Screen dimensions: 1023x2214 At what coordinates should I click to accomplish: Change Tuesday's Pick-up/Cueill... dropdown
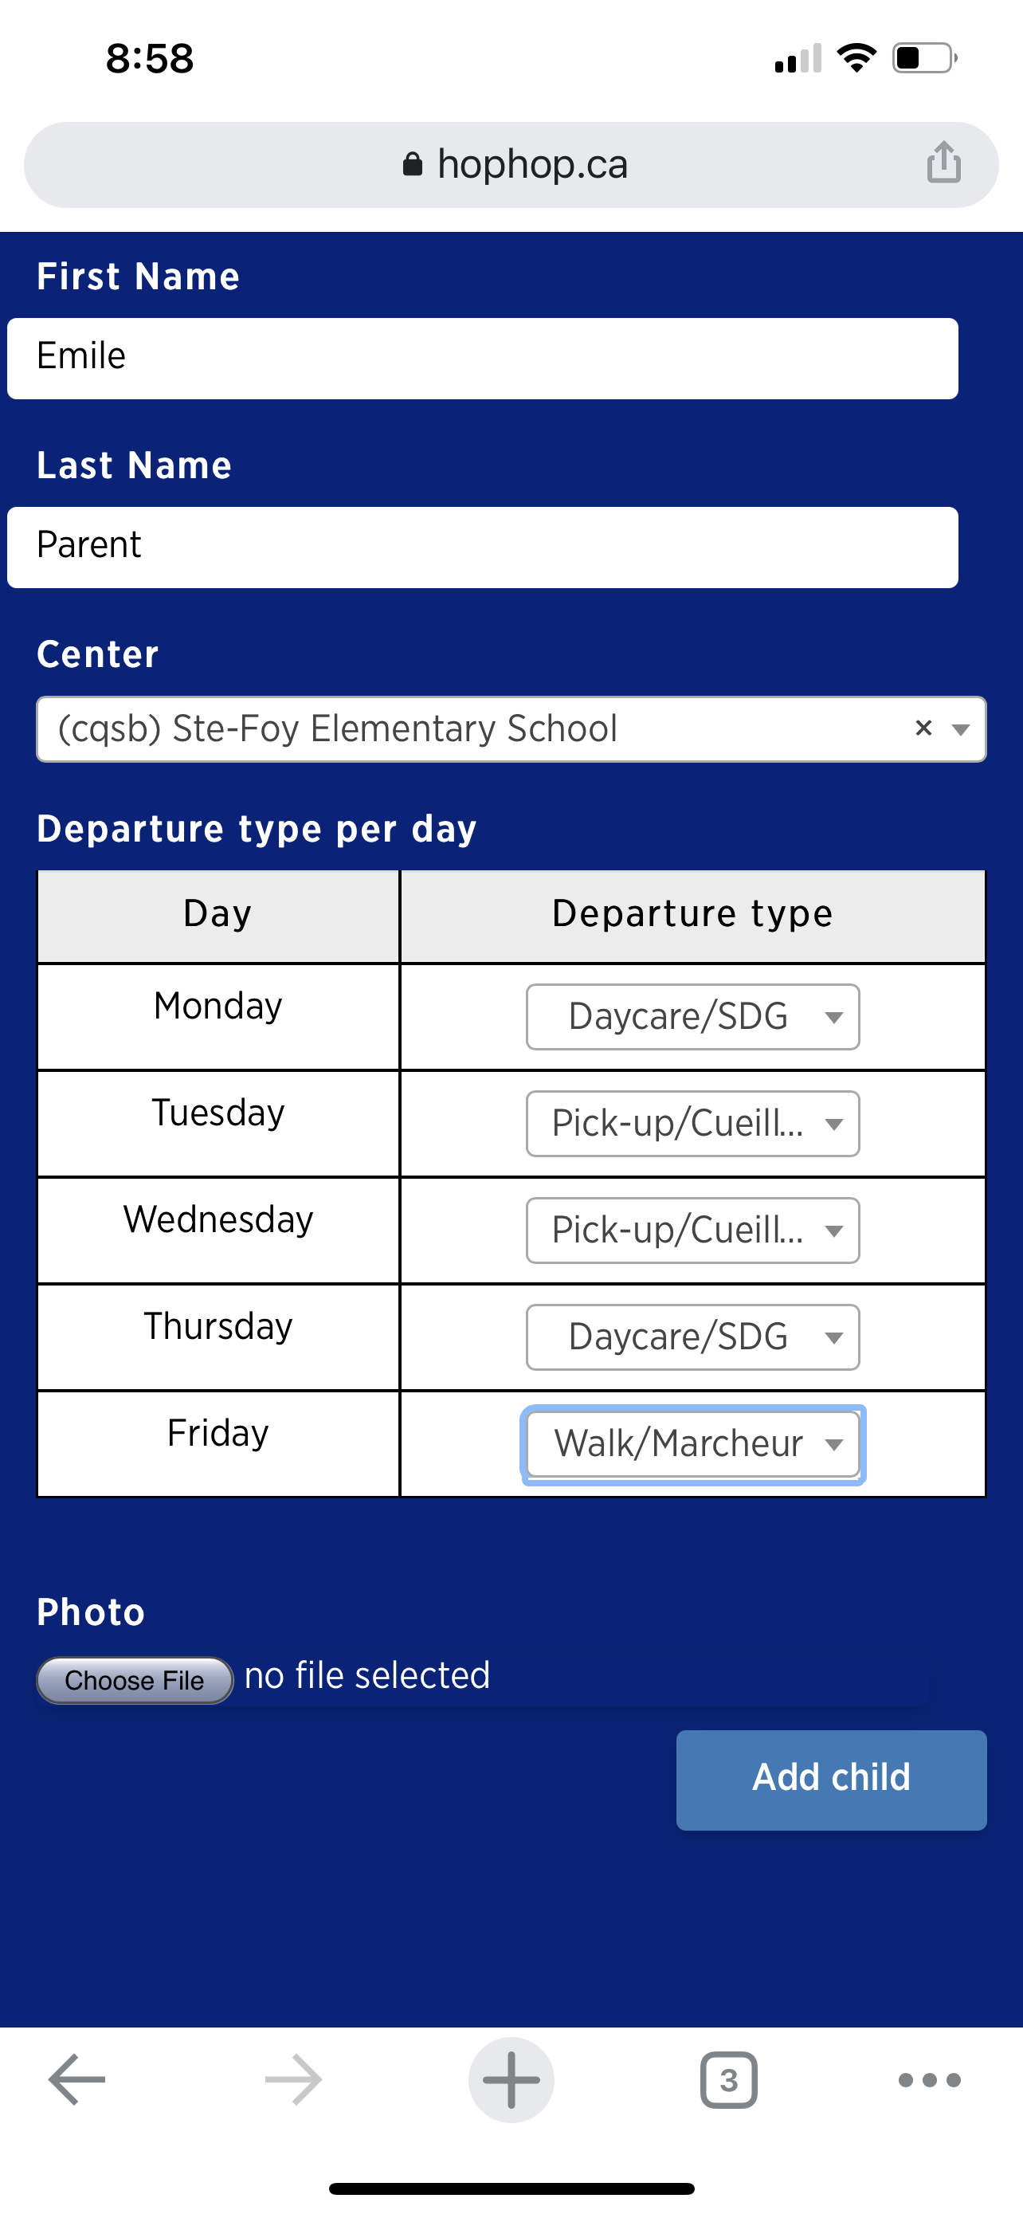coord(692,1123)
